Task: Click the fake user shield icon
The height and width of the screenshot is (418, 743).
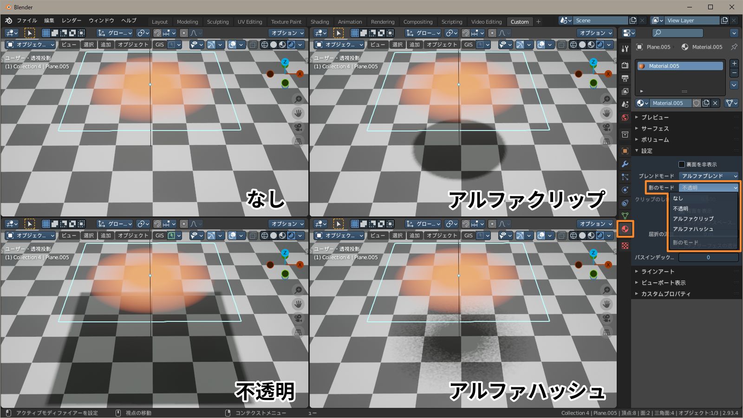Action: 697,103
